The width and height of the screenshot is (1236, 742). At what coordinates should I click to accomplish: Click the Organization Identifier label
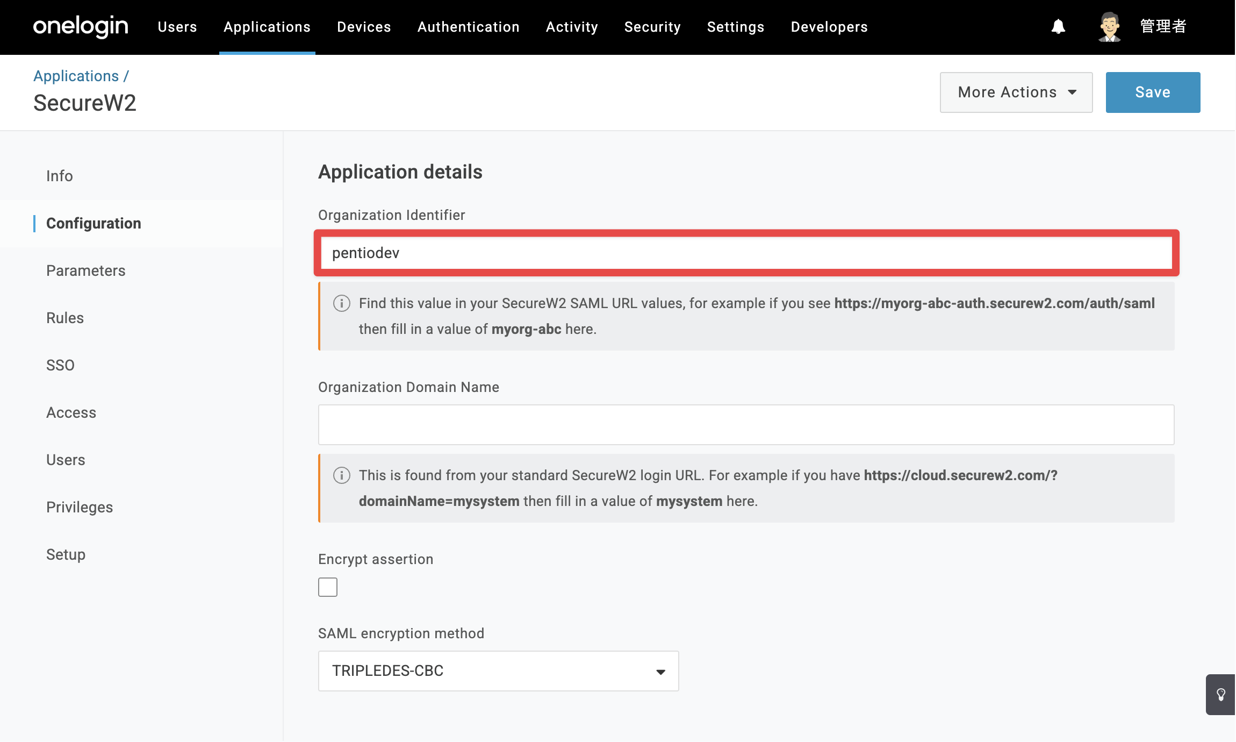391,215
